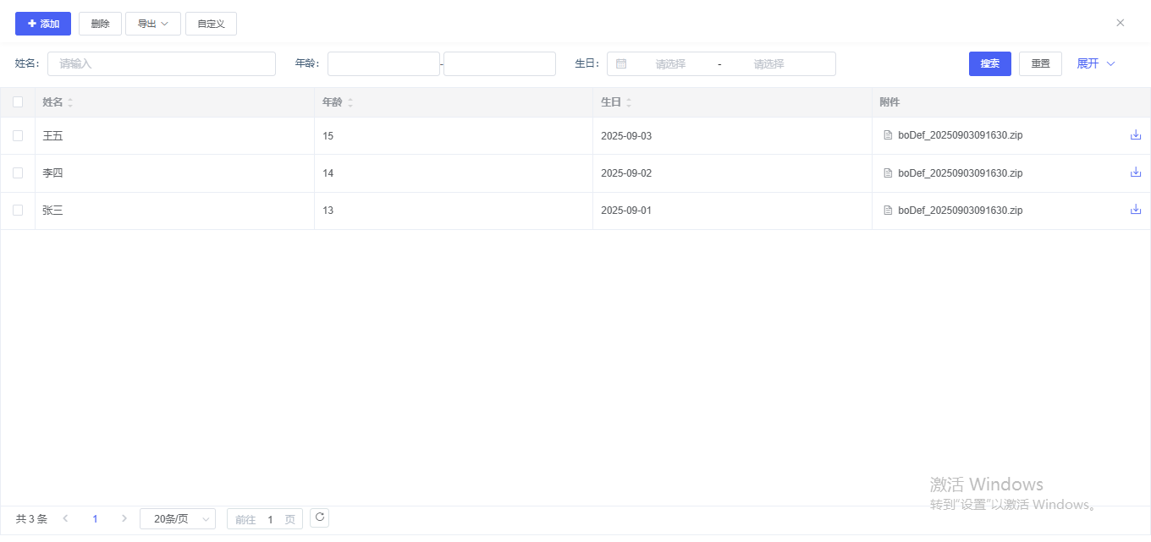Open the 导出 export dropdown
The width and height of the screenshot is (1151, 542).
pyautogui.click(x=153, y=24)
